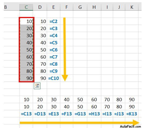
Task: Select cell containing =C2
Action: click(53, 21)
